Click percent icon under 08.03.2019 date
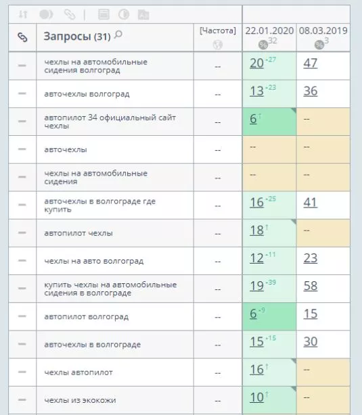Image resolution: width=362 pixels, height=415 pixels. point(319,45)
